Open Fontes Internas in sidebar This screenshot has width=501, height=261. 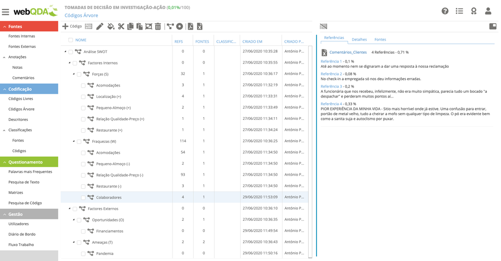(22, 36)
